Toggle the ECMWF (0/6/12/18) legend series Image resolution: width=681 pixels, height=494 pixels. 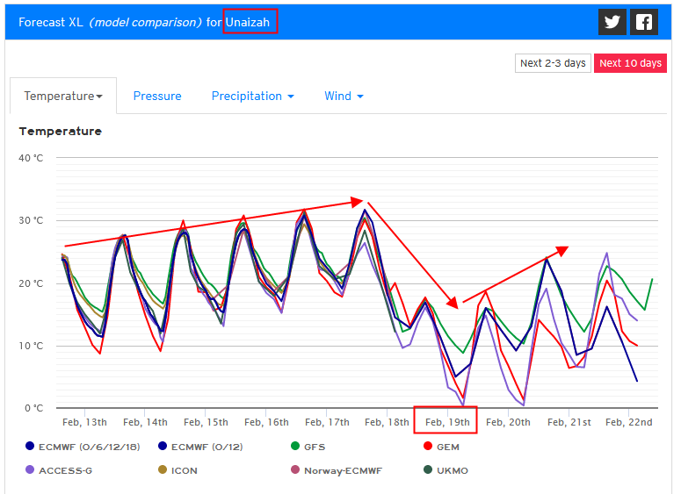[x=83, y=447]
